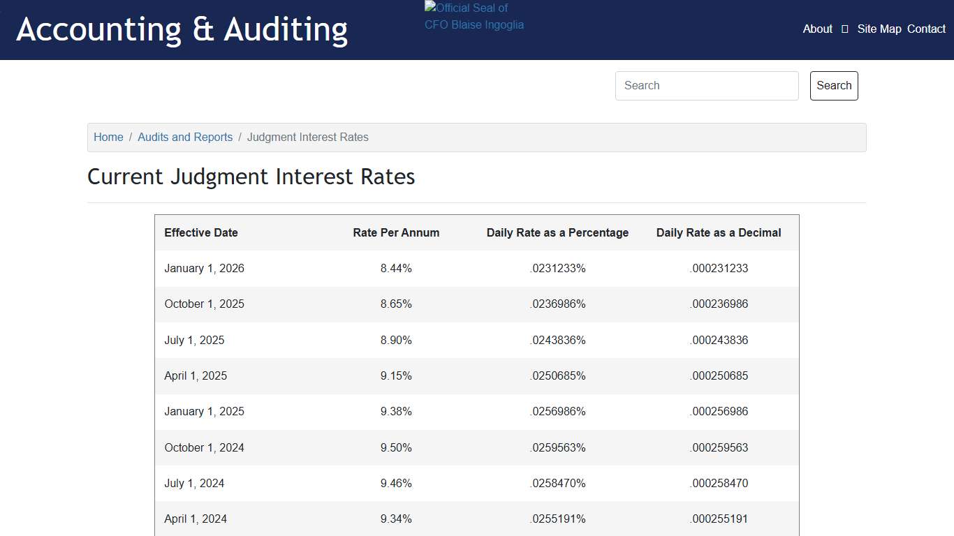The image size is (954, 536).
Task: Select the 8.65% rate cell
Action: tap(396, 304)
